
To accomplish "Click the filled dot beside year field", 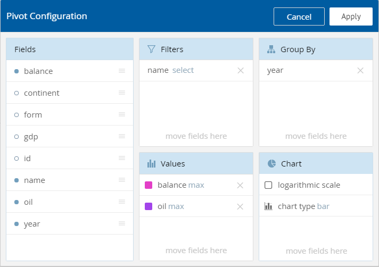I will [17, 224].
